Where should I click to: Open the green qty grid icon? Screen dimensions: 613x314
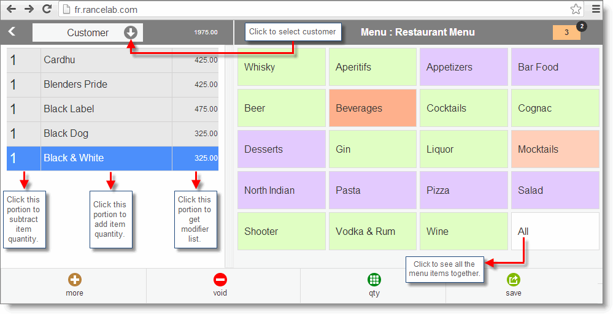(x=374, y=280)
